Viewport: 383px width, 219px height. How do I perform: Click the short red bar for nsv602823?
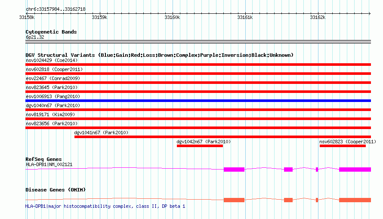click(x=343, y=146)
